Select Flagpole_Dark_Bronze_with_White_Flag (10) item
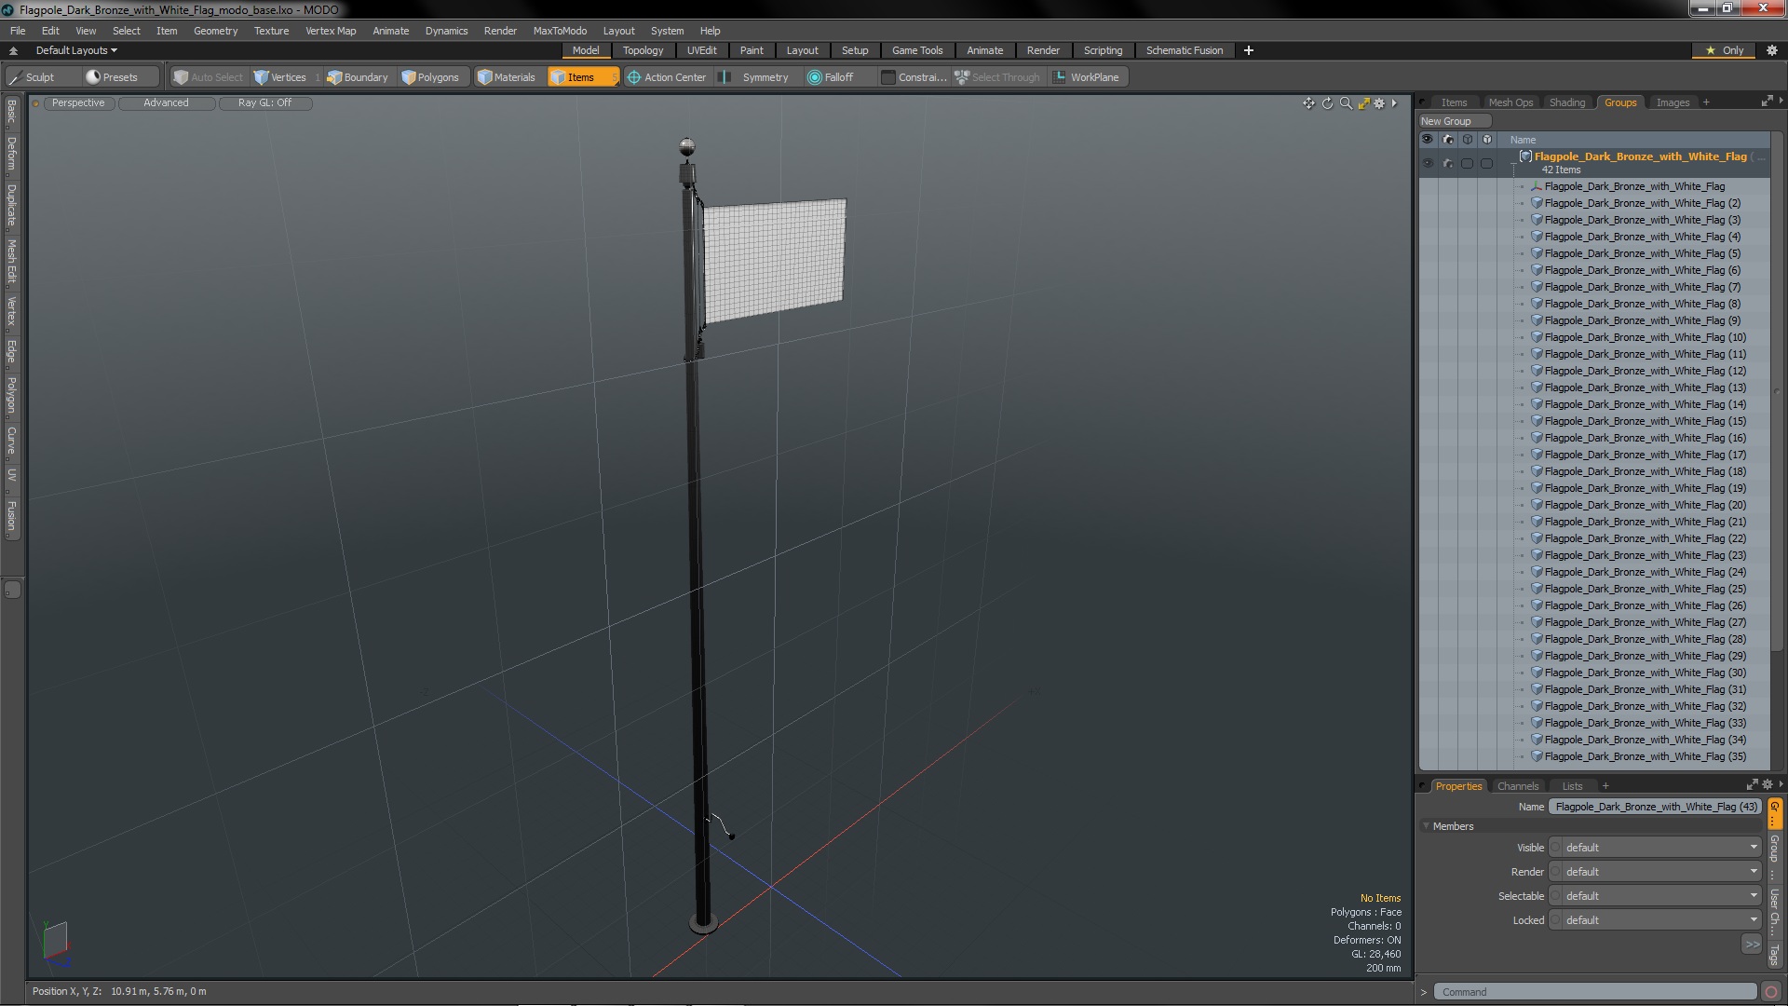Image resolution: width=1788 pixels, height=1006 pixels. (x=1645, y=337)
